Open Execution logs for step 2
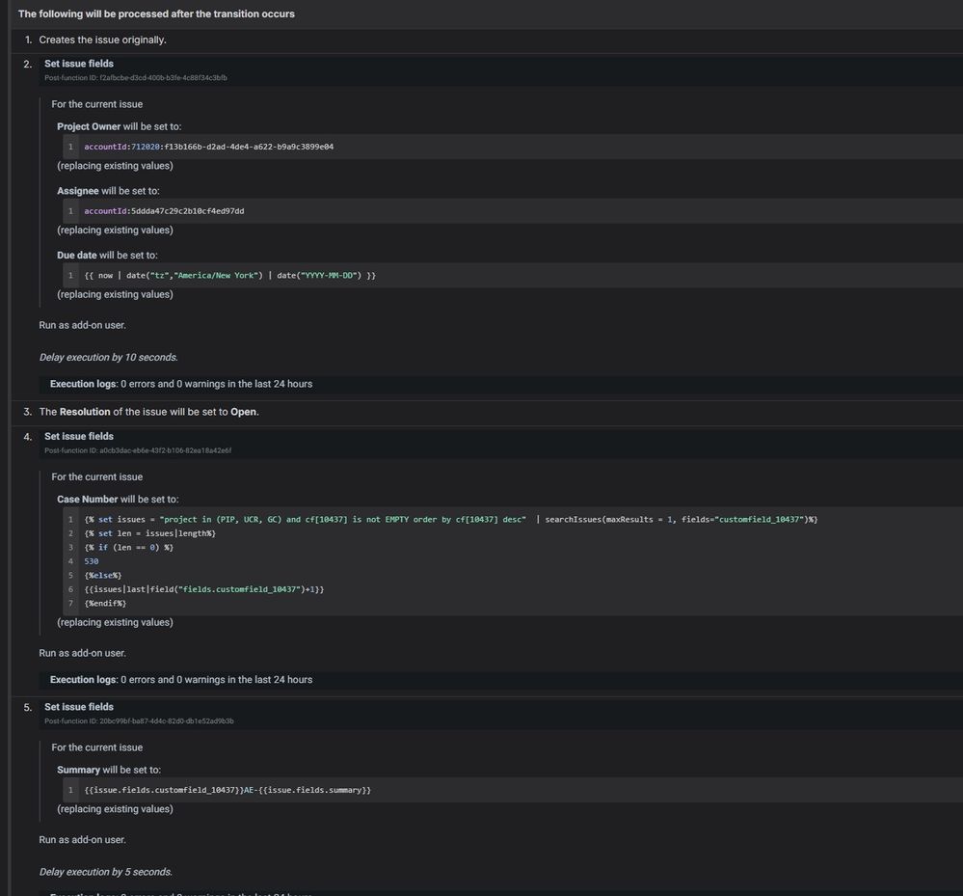The width and height of the screenshot is (963, 896). pyautogui.click(x=181, y=384)
